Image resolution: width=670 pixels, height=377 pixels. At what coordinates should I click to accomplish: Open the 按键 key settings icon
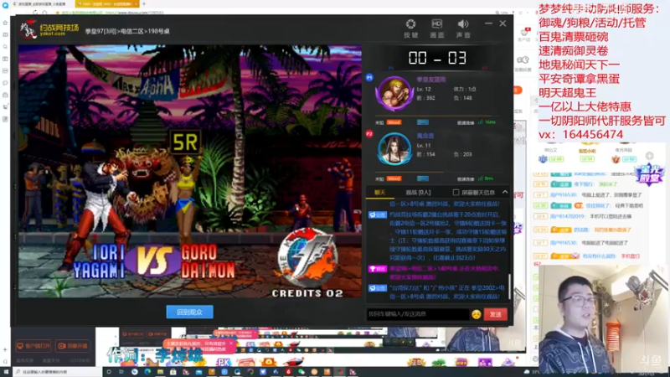tap(410, 28)
